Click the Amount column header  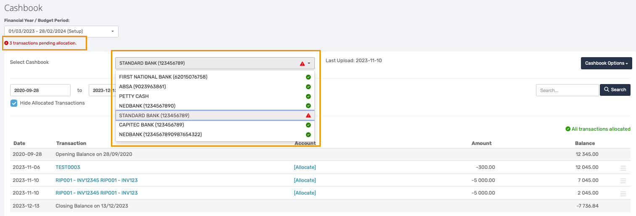[482, 143]
